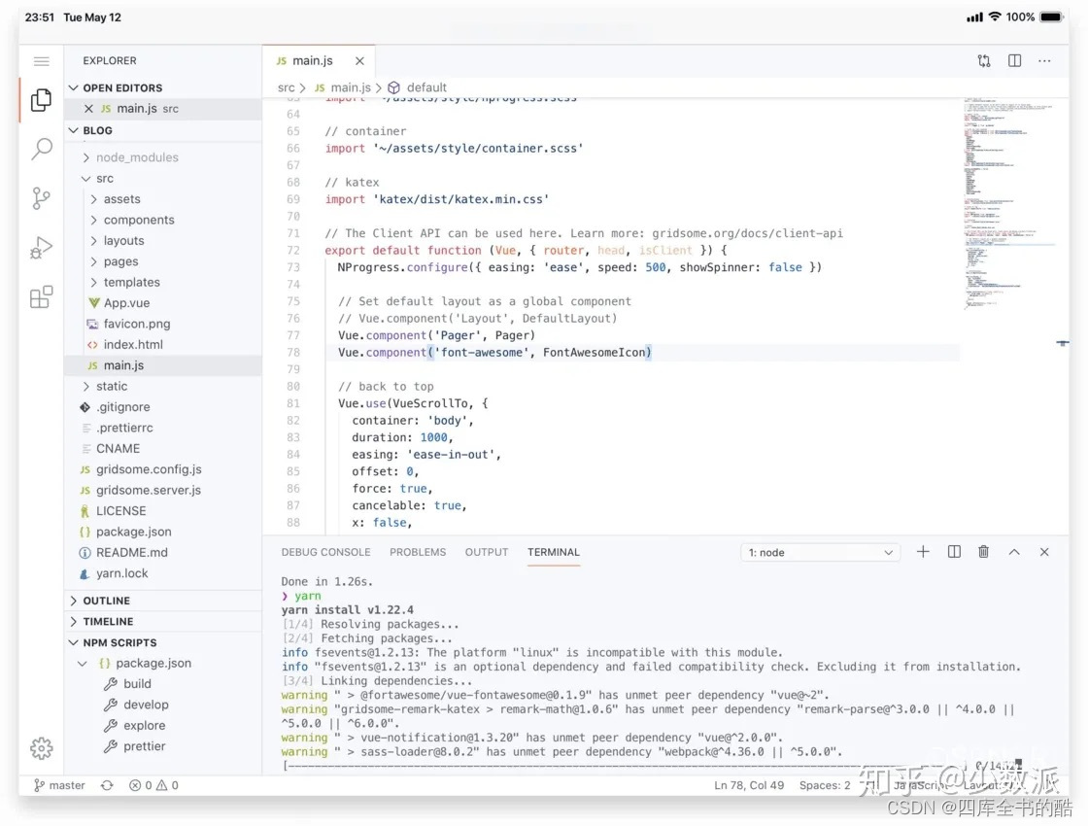Split the terminal panel
The image size is (1088, 826).
954,552
